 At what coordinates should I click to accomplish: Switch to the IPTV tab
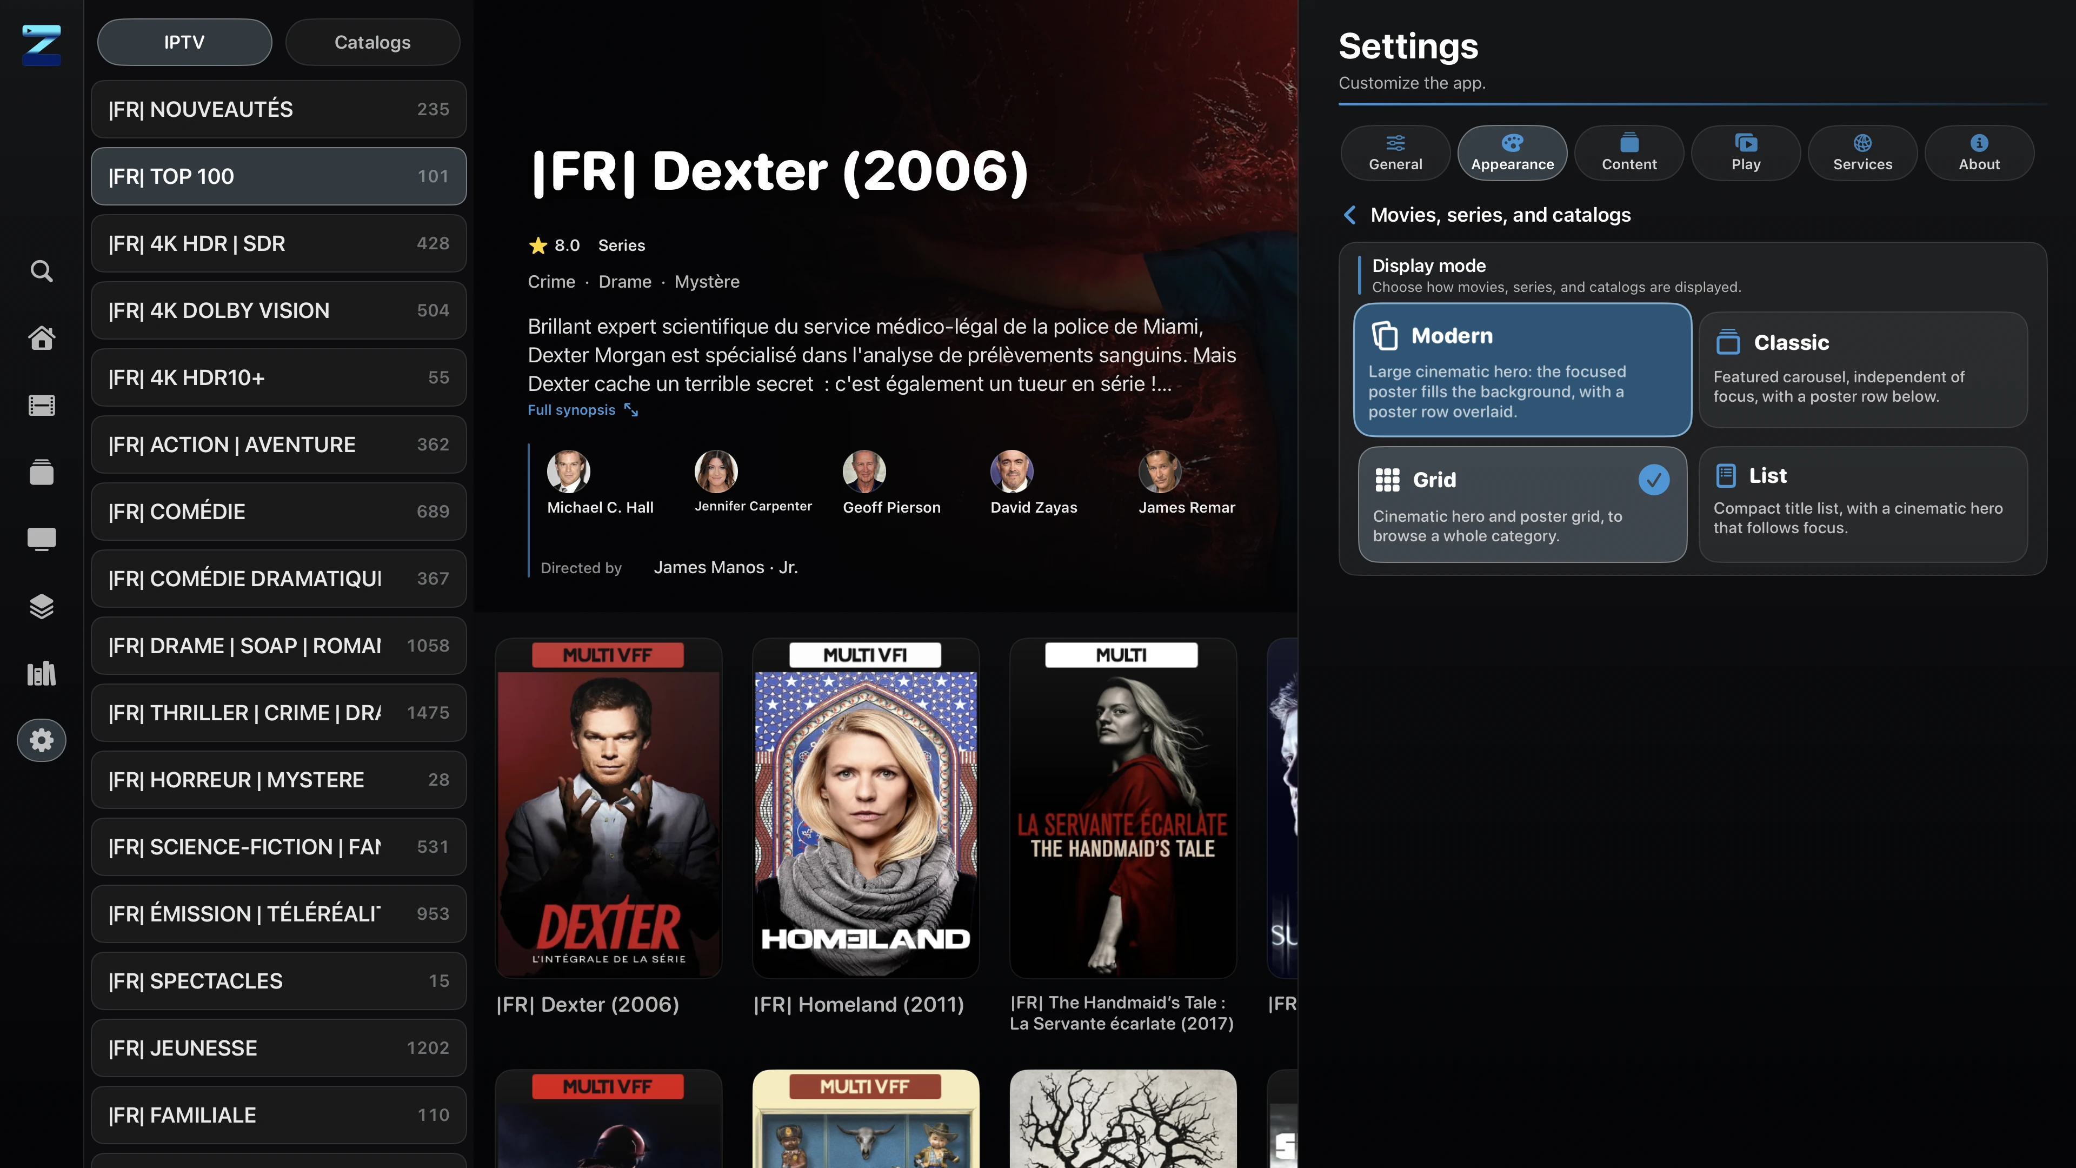[184, 42]
